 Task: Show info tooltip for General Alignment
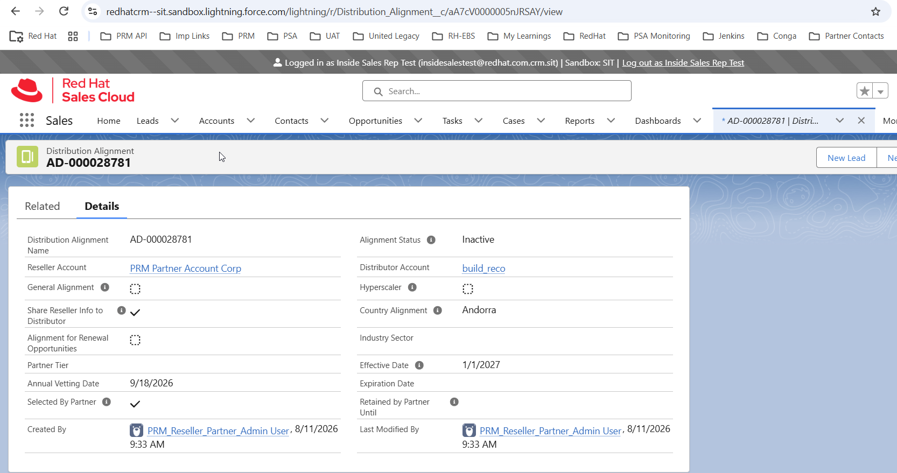click(105, 287)
